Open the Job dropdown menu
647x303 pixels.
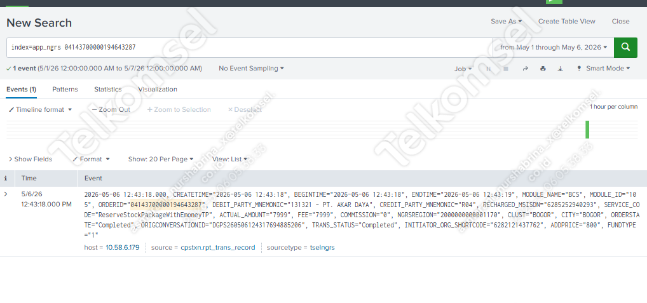point(463,69)
